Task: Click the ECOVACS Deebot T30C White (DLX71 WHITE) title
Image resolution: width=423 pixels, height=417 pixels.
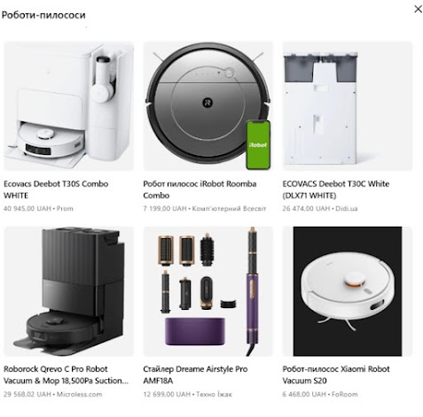Action: point(336,189)
